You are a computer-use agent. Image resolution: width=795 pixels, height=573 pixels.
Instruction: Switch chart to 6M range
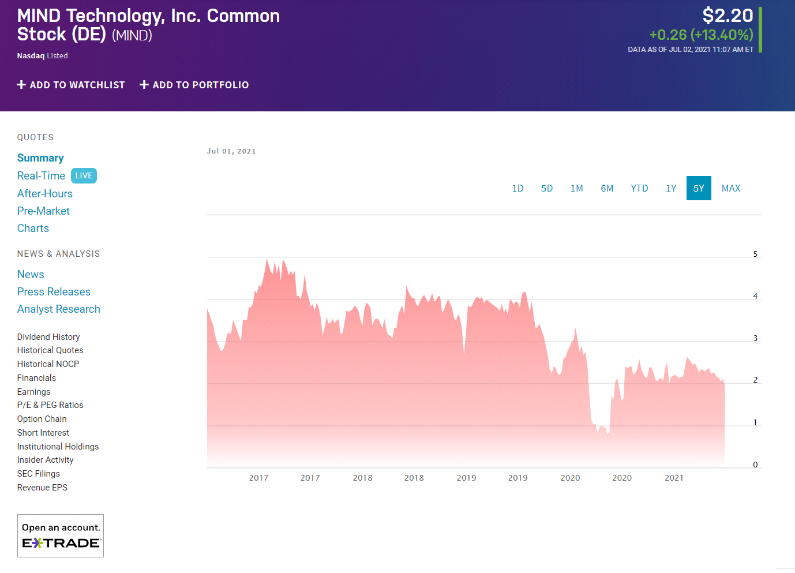click(x=607, y=188)
